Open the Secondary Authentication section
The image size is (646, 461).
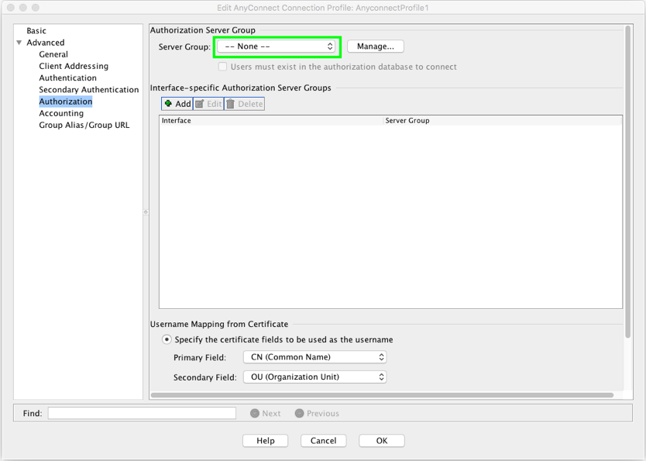89,90
